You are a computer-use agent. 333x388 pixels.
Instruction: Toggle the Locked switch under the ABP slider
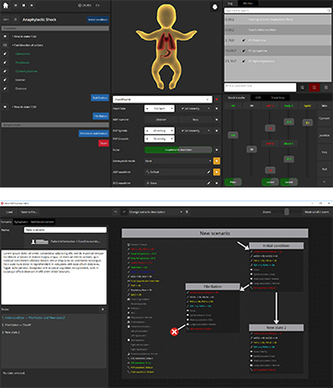point(270,182)
